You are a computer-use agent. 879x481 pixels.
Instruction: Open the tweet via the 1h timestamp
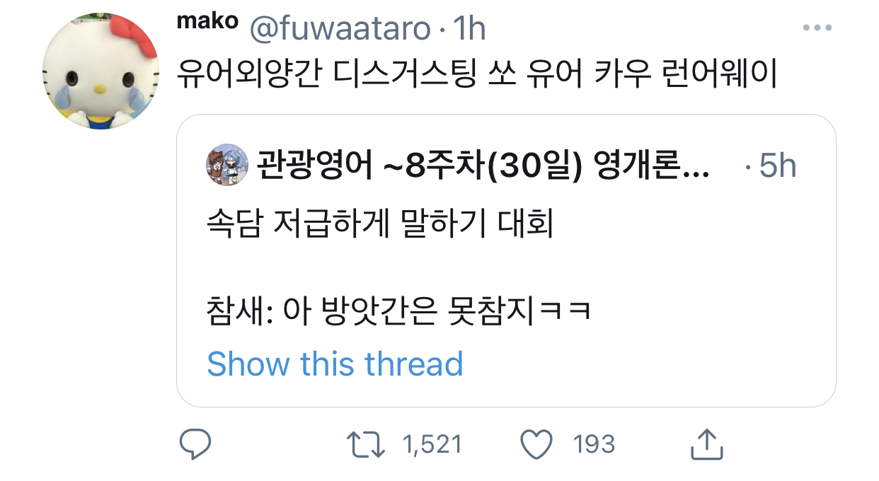(x=468, y=29)
